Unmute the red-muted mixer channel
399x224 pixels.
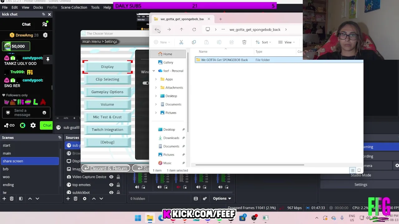[x=178, y=187]
